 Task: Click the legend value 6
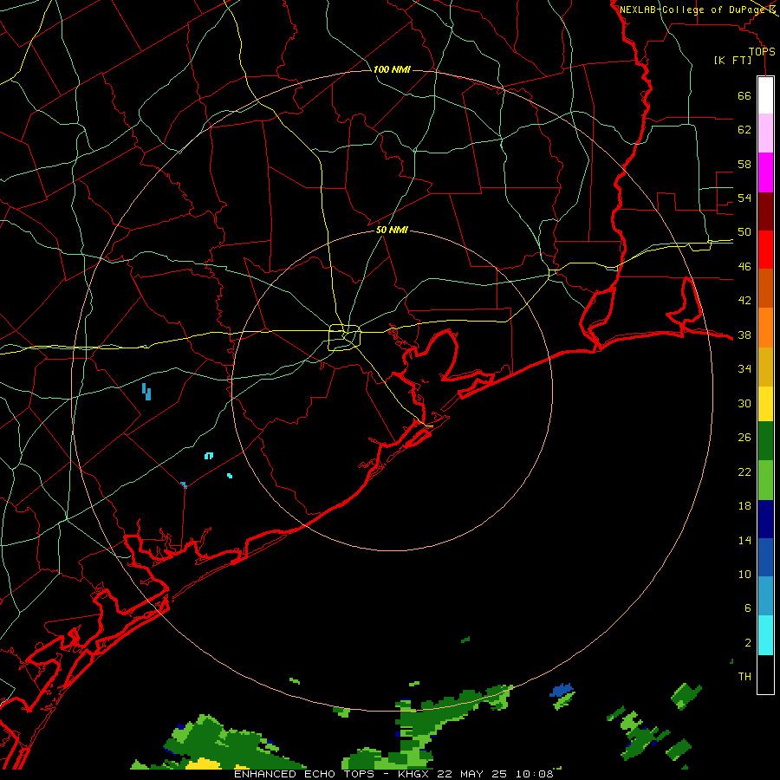[748, 608]
